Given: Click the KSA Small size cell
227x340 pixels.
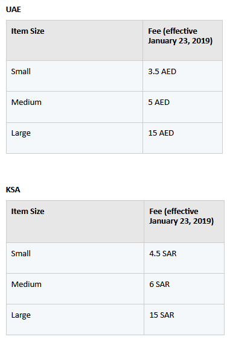Looking at the screenshot, I should click(75, 258).
